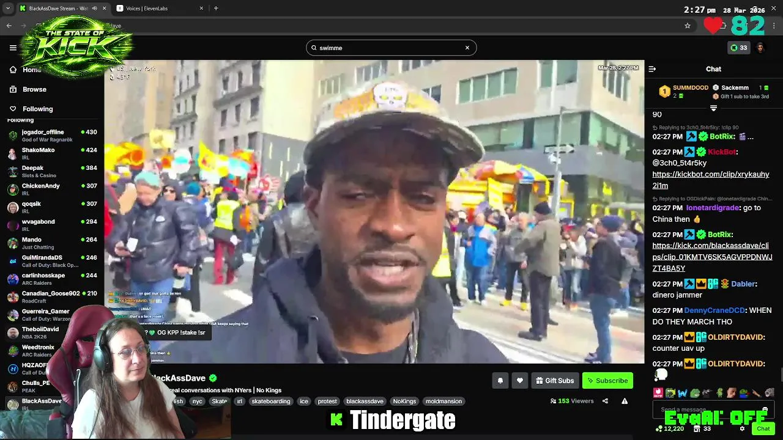Click the moldmansion tag
This screenshot has height=440, width=783.
[x=443, y=402]
